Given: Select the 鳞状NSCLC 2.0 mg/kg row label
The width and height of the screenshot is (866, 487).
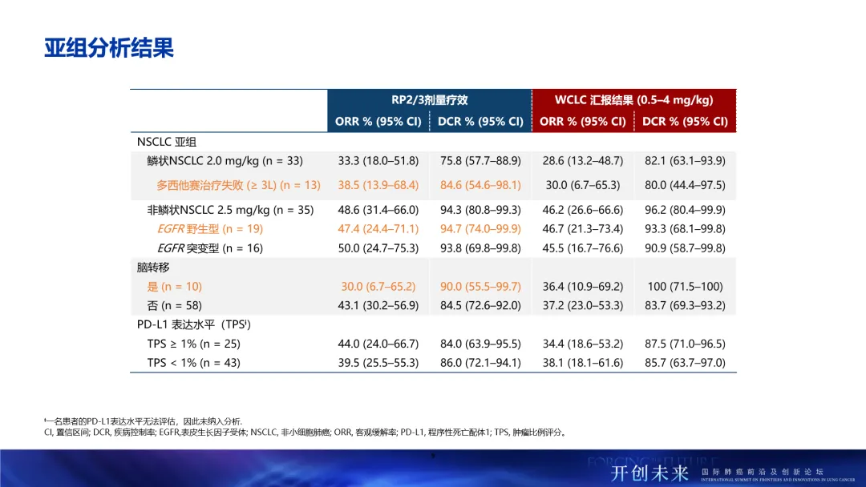Looking at the screenshot, I should [x=225, y=161].
